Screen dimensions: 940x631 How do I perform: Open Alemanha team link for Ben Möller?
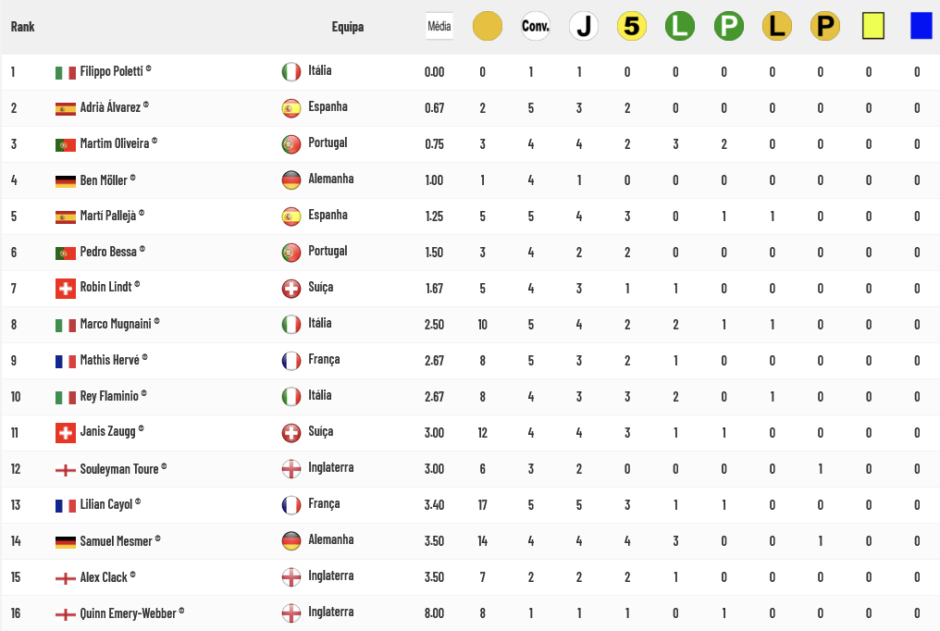click(x=331, y=179)
